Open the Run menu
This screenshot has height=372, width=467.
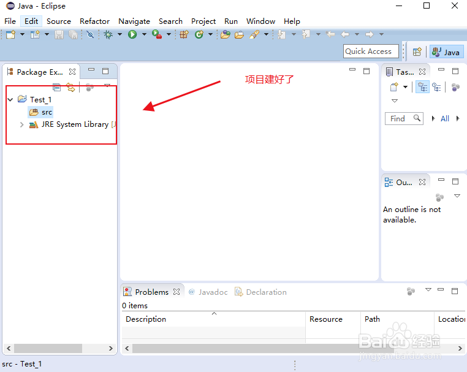(x=231, y=21)
